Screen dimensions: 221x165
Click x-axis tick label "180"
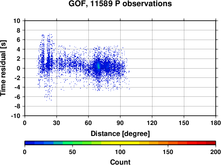216,123
